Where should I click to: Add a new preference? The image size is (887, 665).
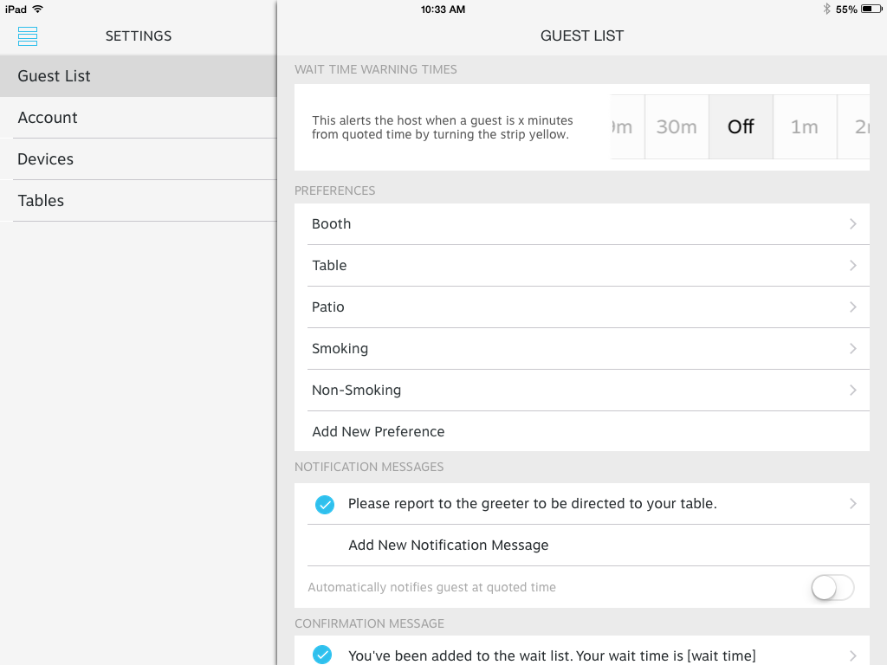point(582,431)
